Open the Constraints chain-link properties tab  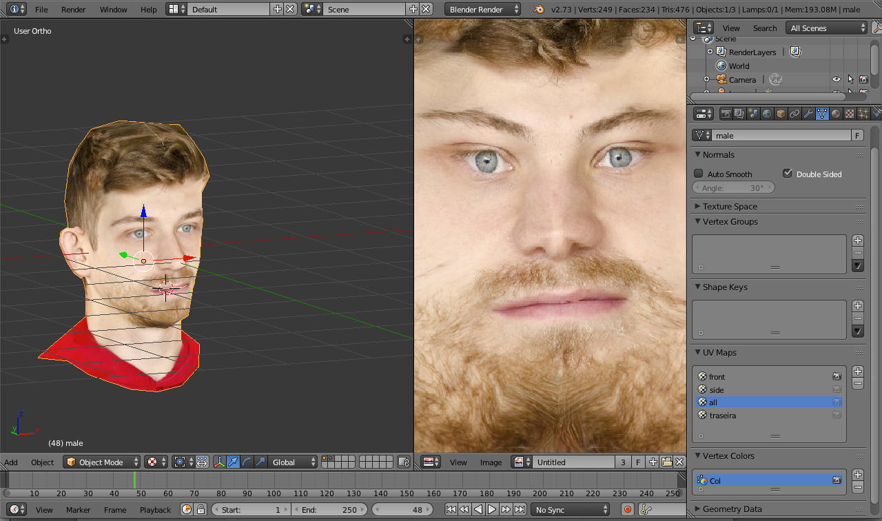[794, 114]
